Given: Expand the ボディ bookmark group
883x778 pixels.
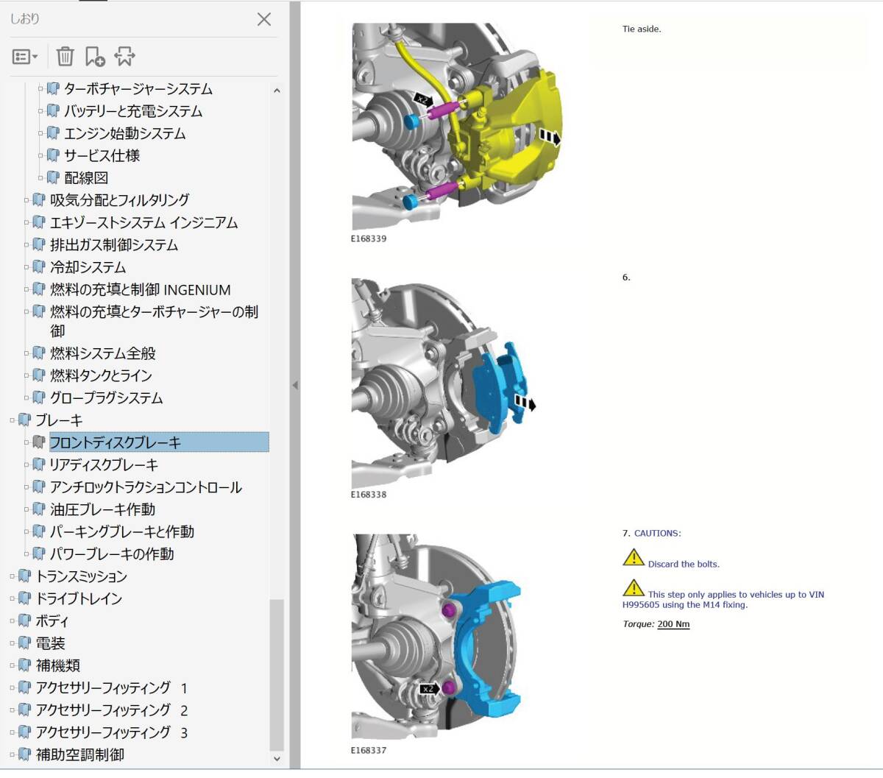Looking at the screenshot, I should point(13,621).
